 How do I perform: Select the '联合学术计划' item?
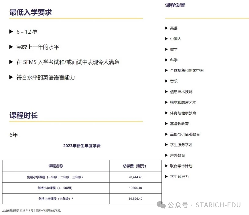click(181, 166)
